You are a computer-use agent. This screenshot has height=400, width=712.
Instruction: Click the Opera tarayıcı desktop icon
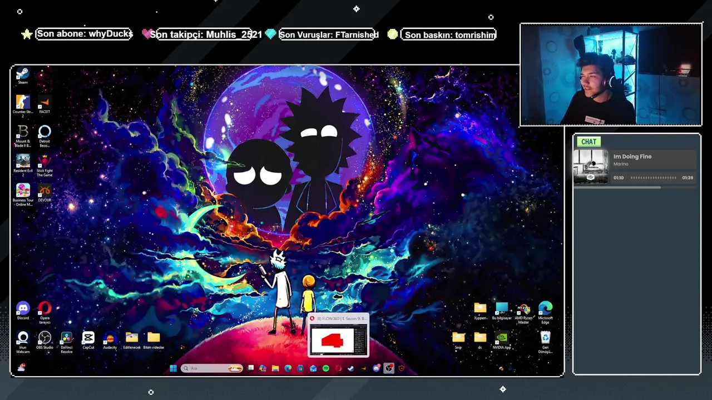point(44,313)
